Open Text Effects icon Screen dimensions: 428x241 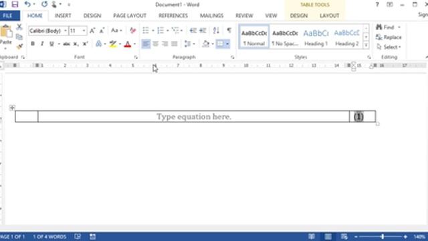[x=98, y=44]
